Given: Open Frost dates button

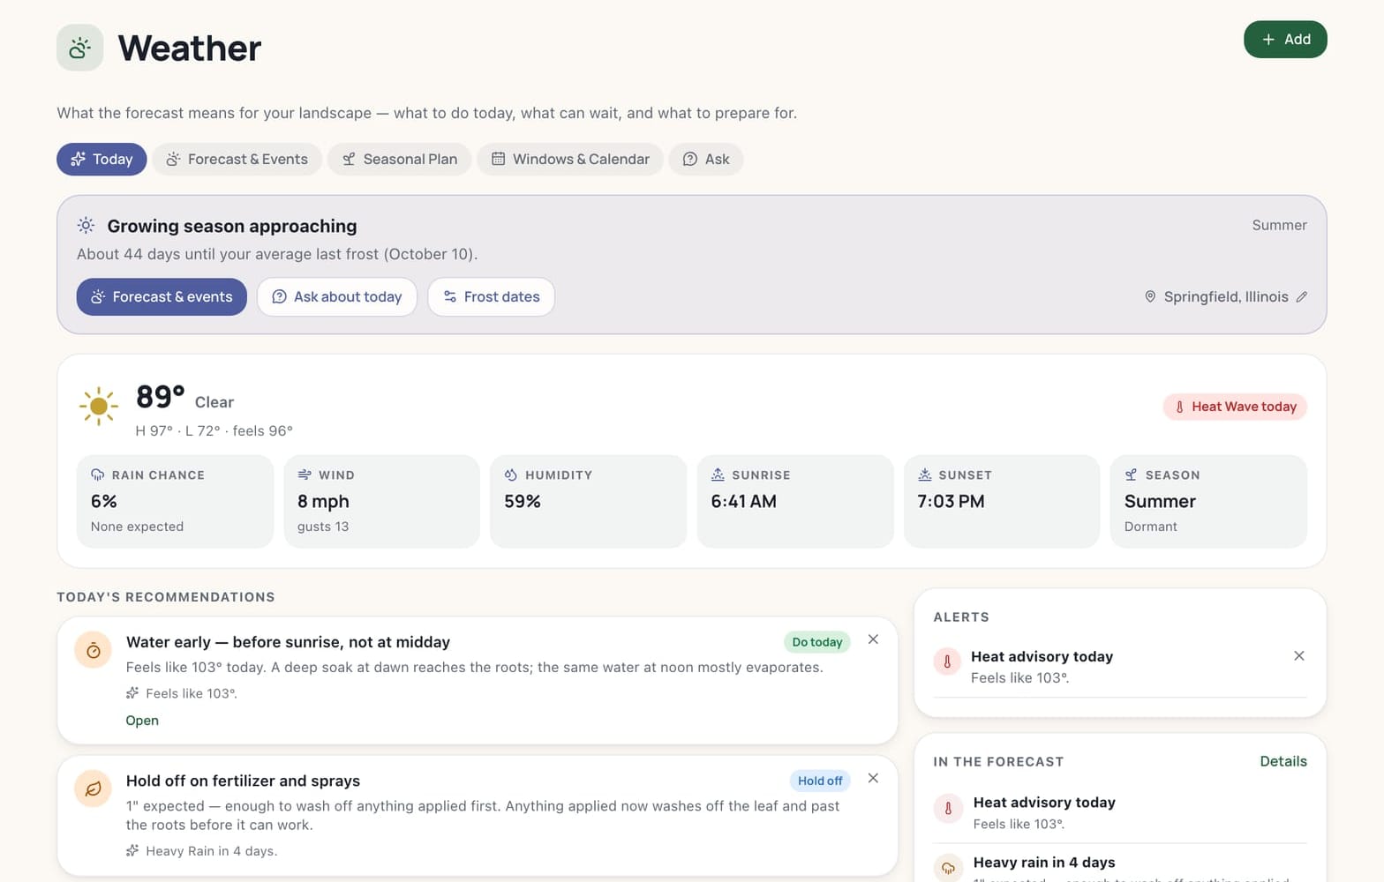Looking at the screenshot, I should click(492, 297).
